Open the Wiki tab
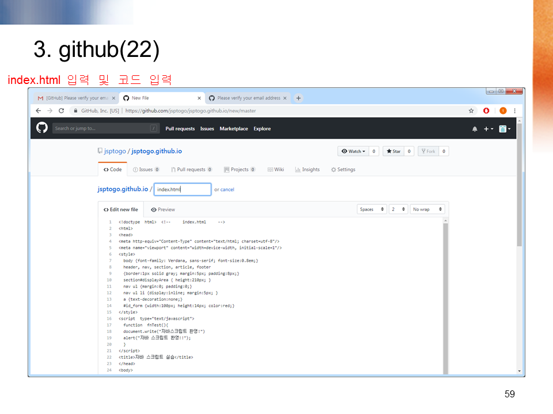 275,170
